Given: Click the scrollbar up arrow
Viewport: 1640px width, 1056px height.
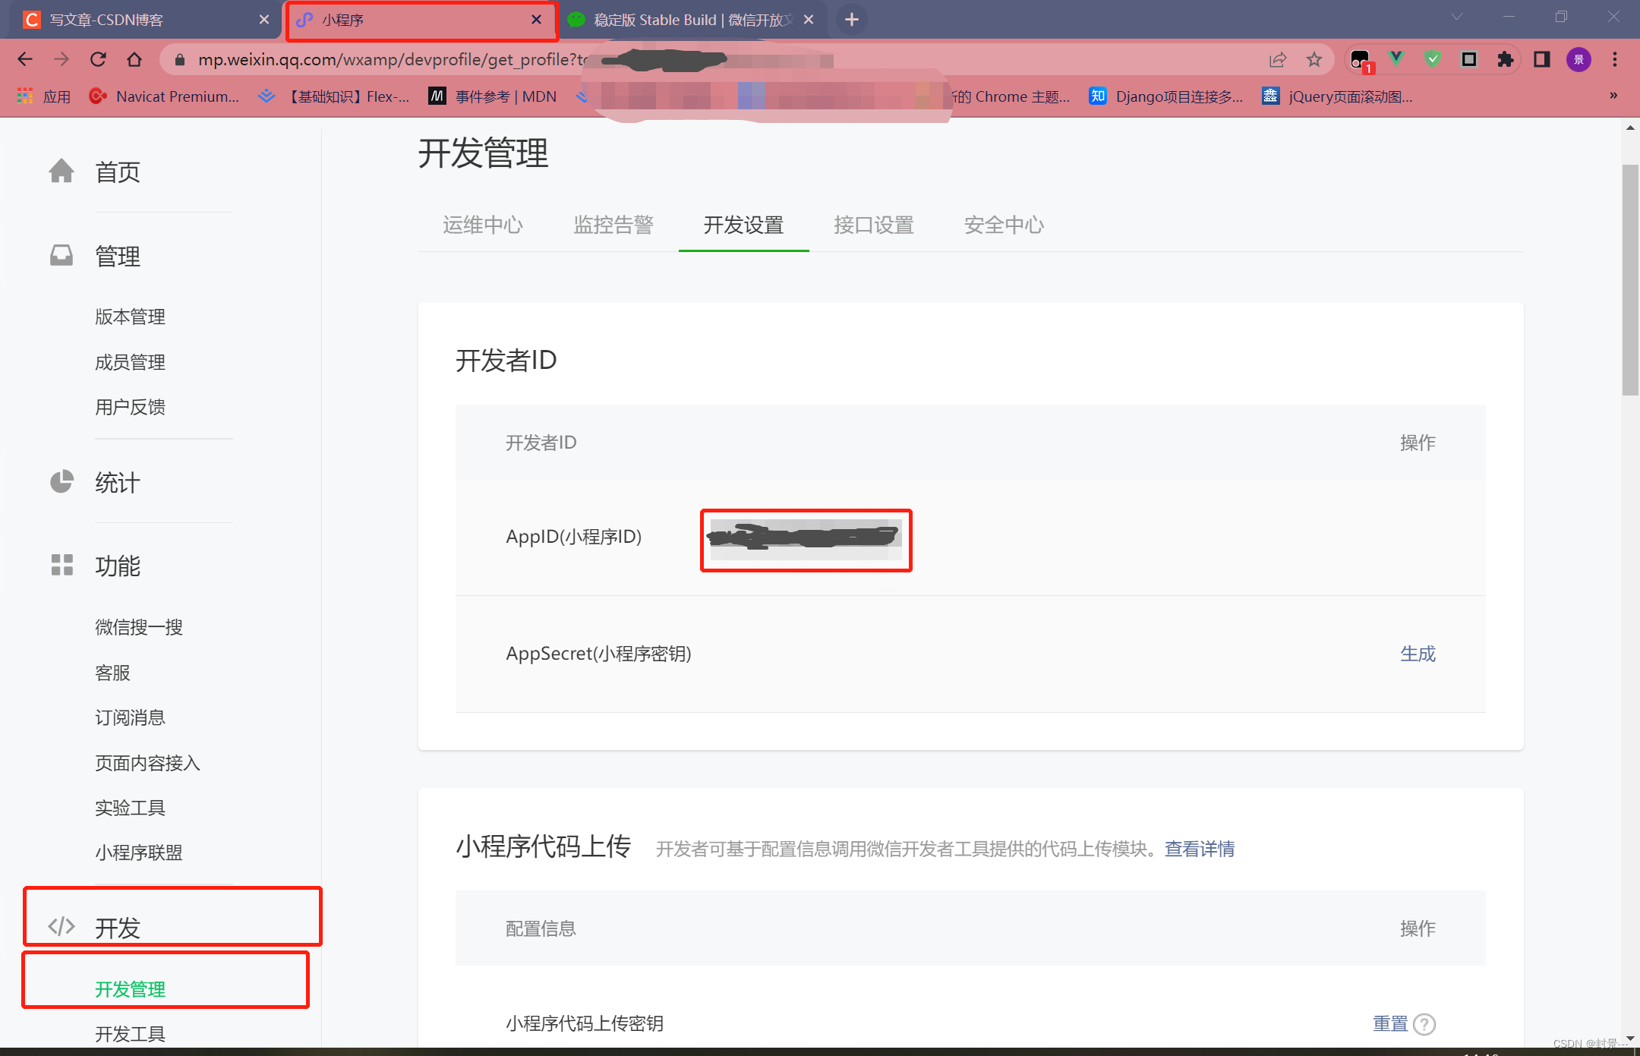Looking at the screenshot, I should (x=1630, y=128).
